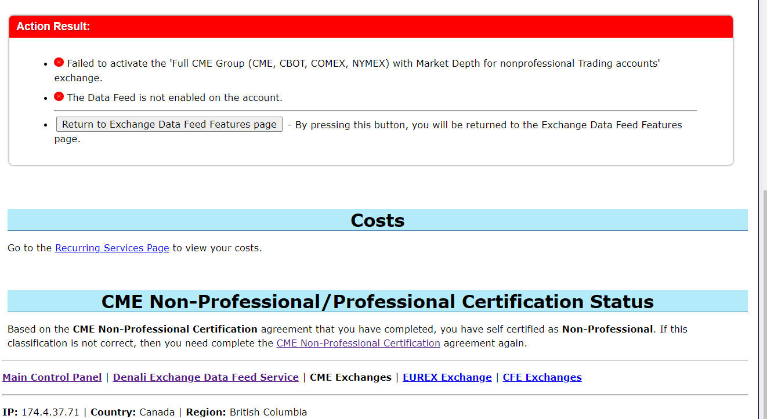This screenshot has width=767, height=419.
Task: Click the 'Country: Canada' text
Action: tap(132, 412)
